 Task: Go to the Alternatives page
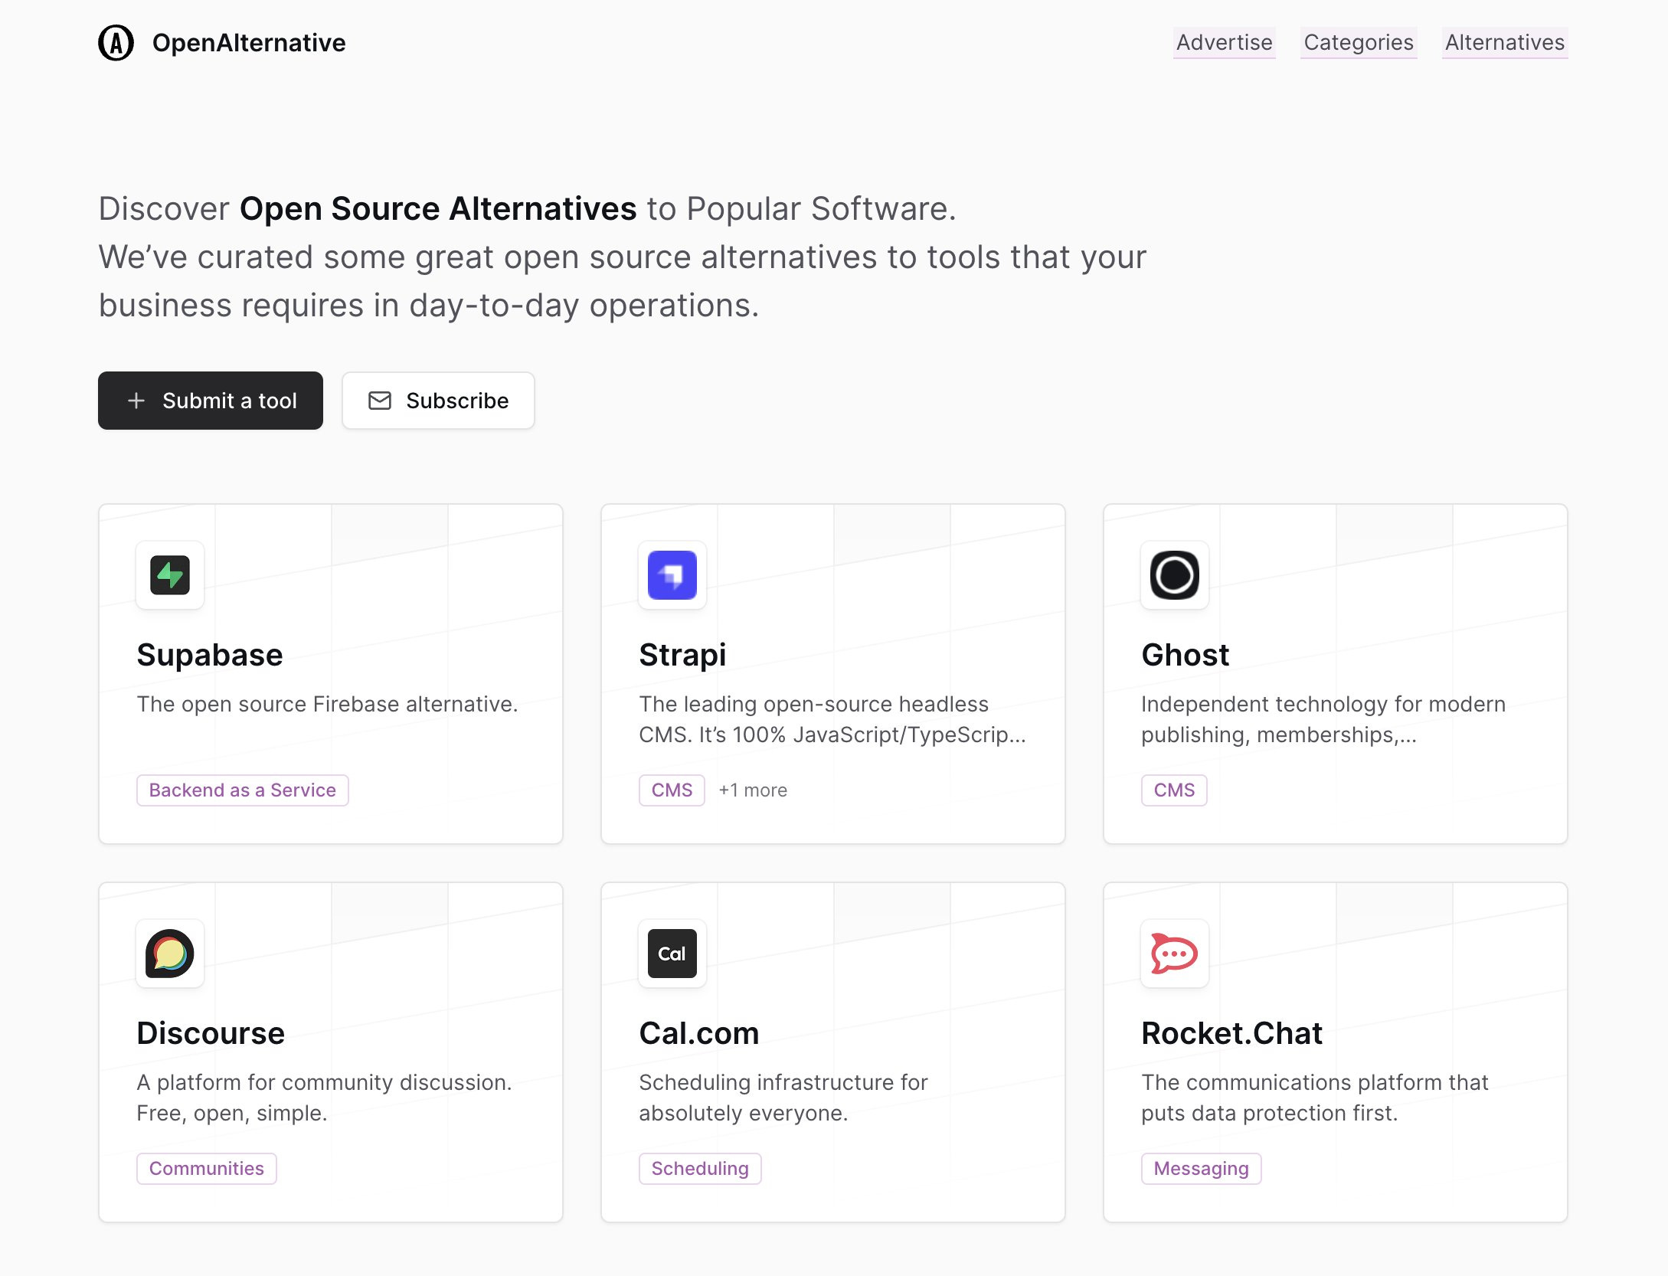pyautogui.click(x=1504, y=43)
